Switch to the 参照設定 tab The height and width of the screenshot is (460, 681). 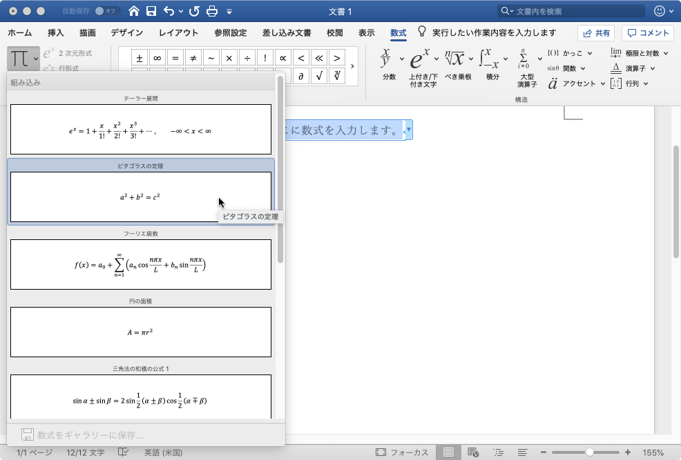(231, 33)
